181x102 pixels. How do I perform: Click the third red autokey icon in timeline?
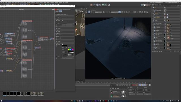point(137,85)
